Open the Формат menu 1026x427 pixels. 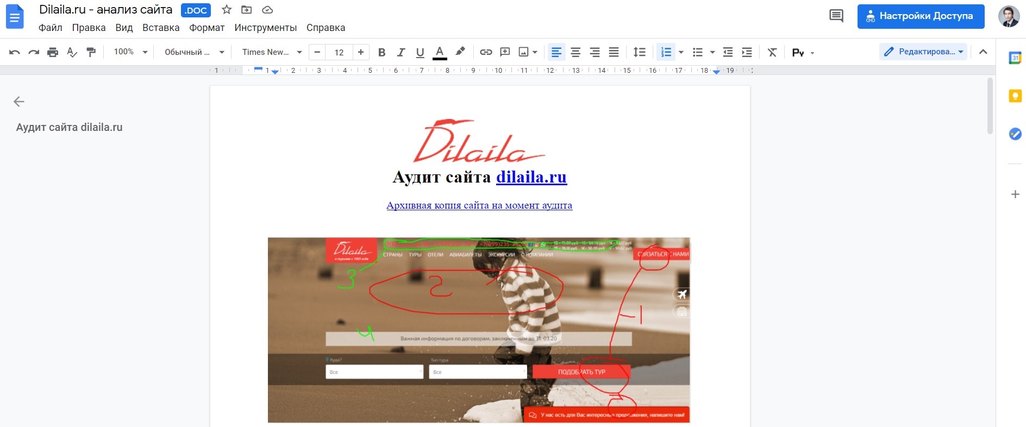click(207, 28)
